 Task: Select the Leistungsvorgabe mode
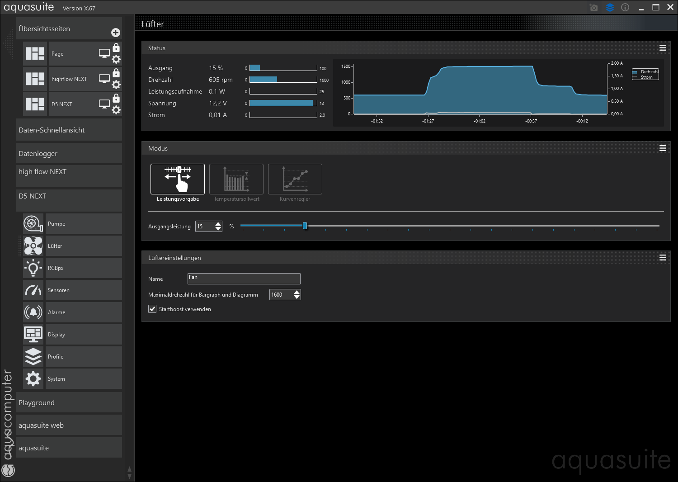pos(178,179)
